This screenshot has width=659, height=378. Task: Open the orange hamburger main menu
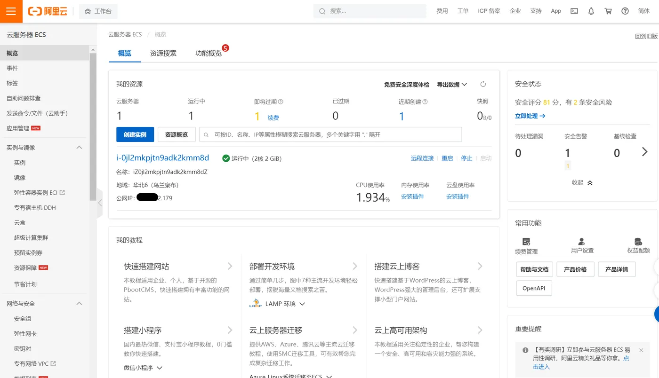(x=11, y=11)
